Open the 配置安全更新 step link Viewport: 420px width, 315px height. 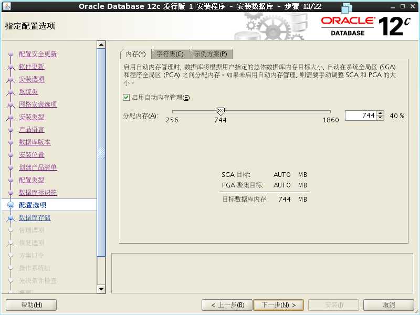(38, 54)
